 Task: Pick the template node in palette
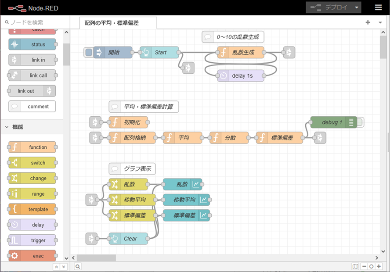(x=33, y=209)
